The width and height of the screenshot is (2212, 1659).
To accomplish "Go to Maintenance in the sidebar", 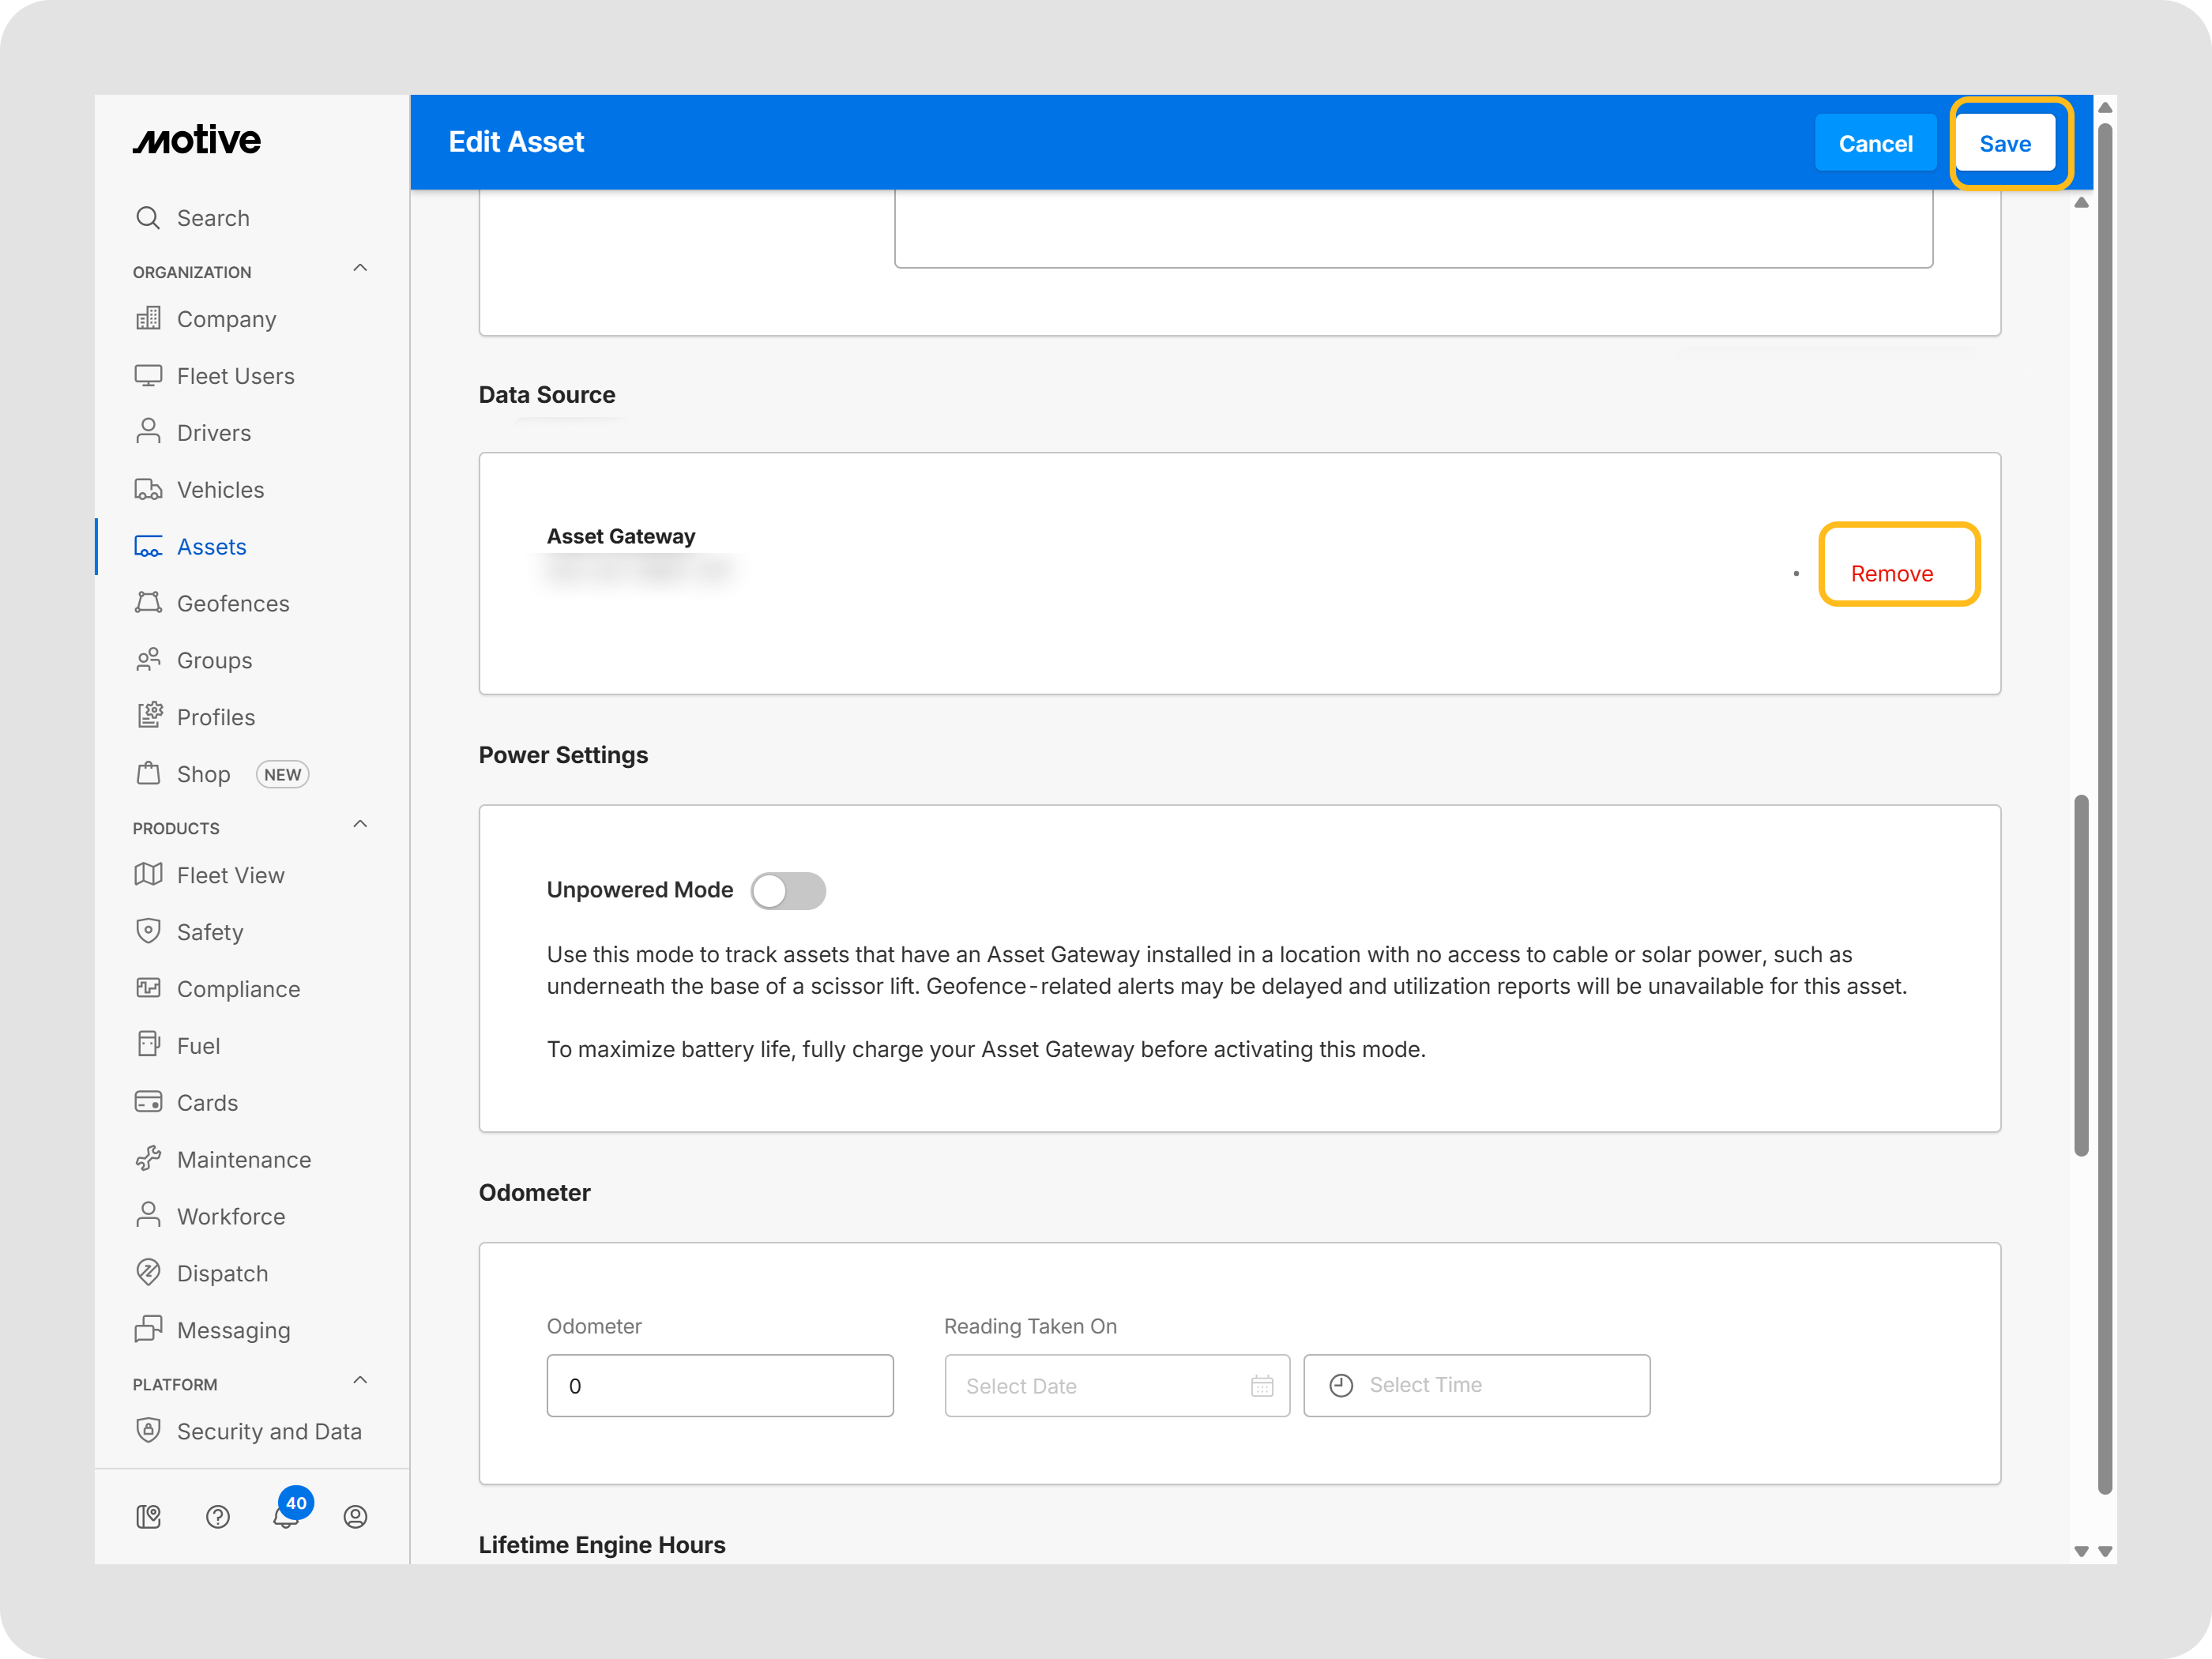I will tap(243, 1160).
